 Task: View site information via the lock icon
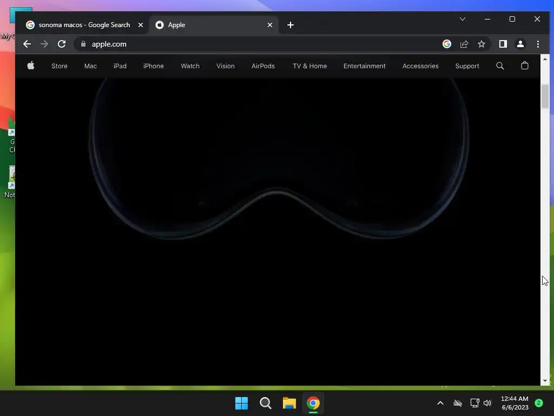point(83,44)
